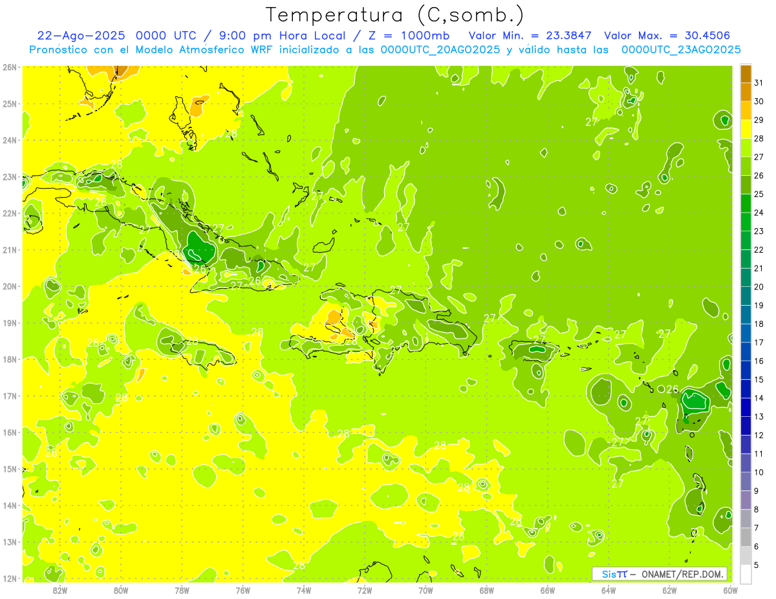Click the '22N' latitude axis label

pos(9,213)
